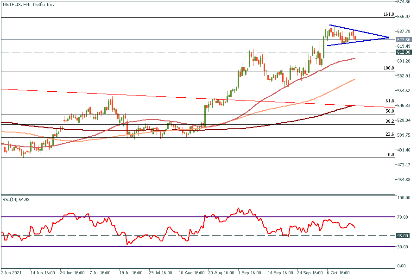This screenshot has height=278, width=417.
Task: Select the 61.8 Fibonacci level label
Action: [390, 101]
